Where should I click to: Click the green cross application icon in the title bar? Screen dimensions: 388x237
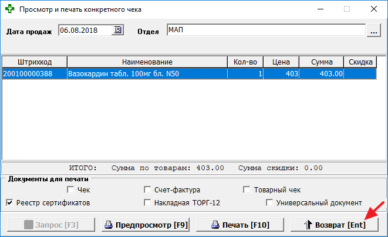point(9,9)
